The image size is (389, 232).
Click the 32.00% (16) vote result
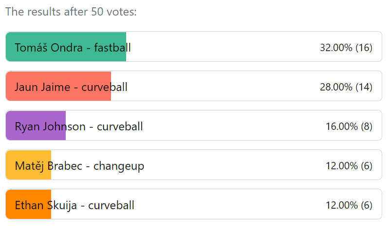pyautogui.click(x=346, y=47)
